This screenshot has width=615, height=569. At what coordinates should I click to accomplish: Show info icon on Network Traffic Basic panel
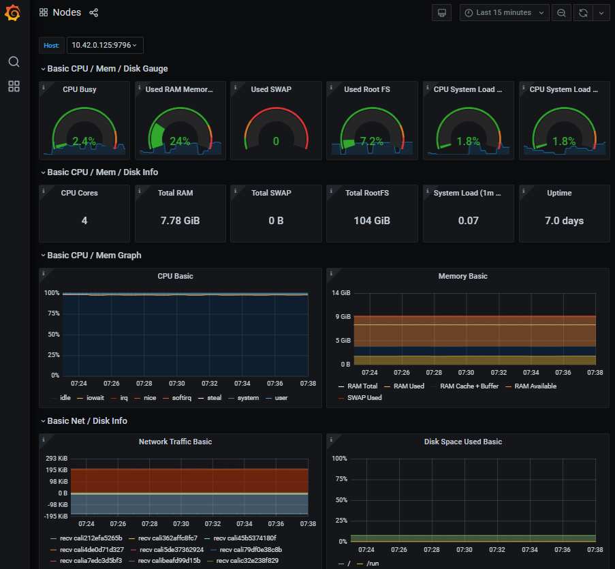[x=44, y=440]
